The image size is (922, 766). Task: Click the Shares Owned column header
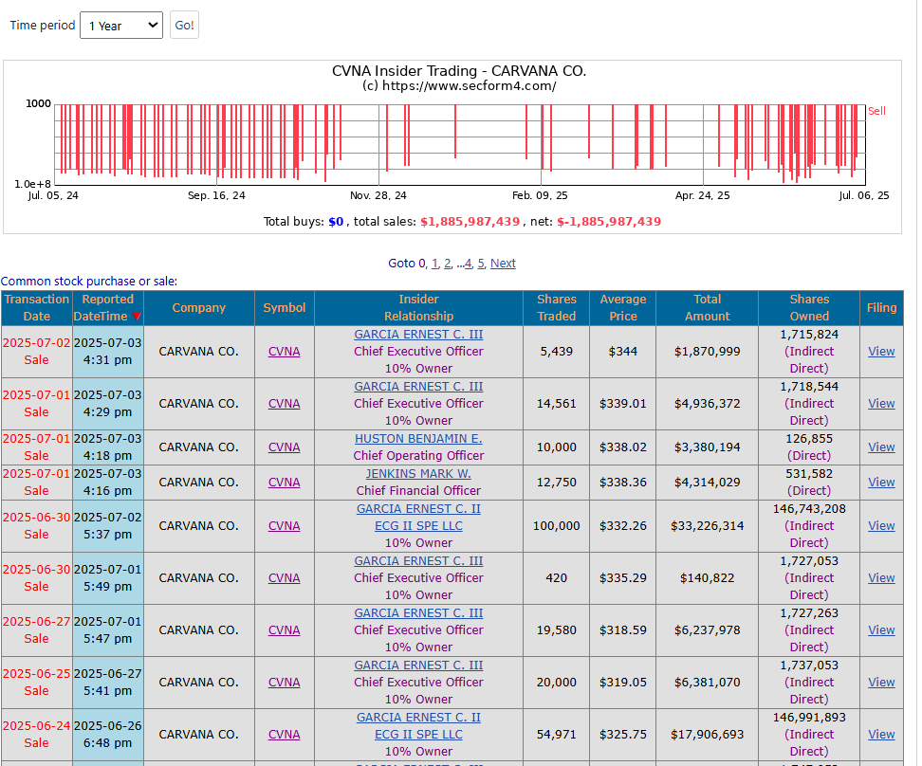pyautogui.click(x=809, y=307)
